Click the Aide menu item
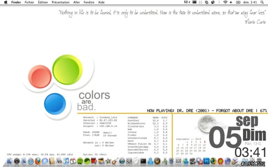Image resolution: width=268 pixels, height=167 pixels. tap(101, 2)
